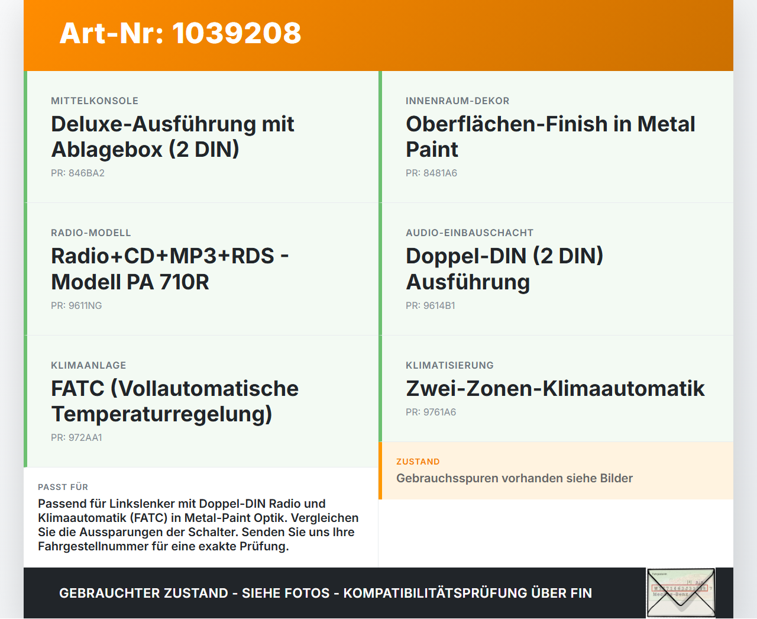Screen dimensions: 757x619
Task: Click the 'PR: 846BA2' code
Action: 77,173
